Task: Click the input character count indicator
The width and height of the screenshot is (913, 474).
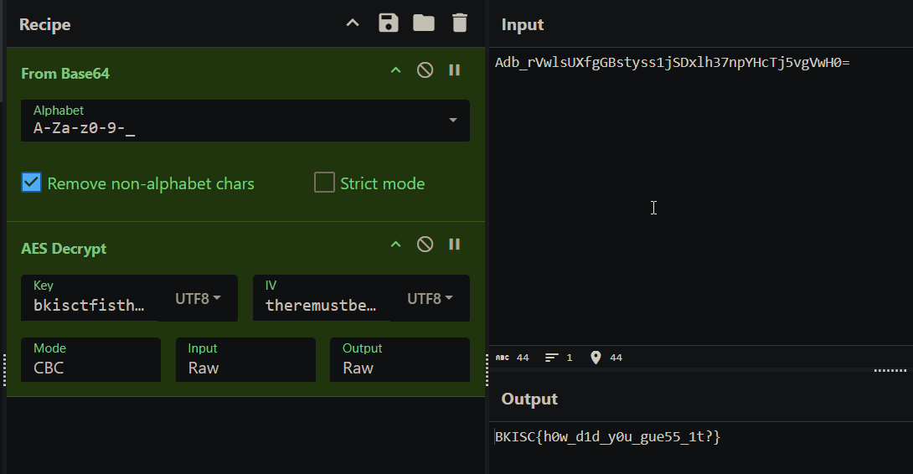Action: tap(513, 358)
